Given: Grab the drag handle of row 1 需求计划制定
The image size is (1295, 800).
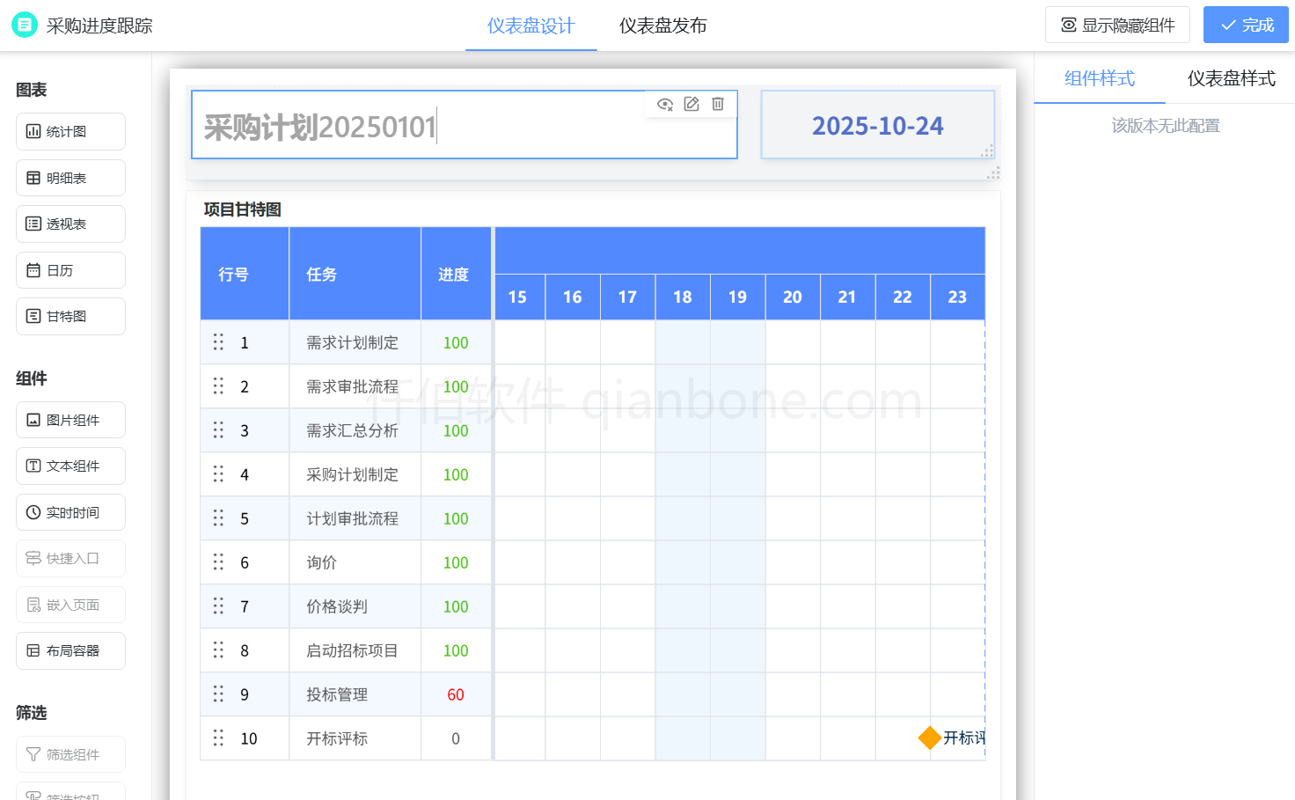Looking at the screenshot, I should (x=218, y=341).
